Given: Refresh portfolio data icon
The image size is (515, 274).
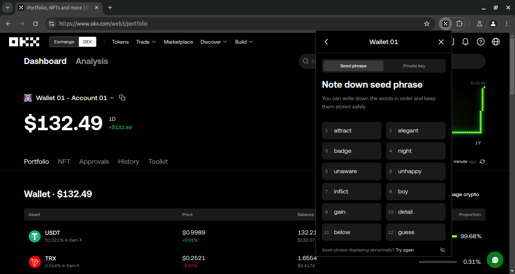Looking at the screenshot, I should coord(482,161).
